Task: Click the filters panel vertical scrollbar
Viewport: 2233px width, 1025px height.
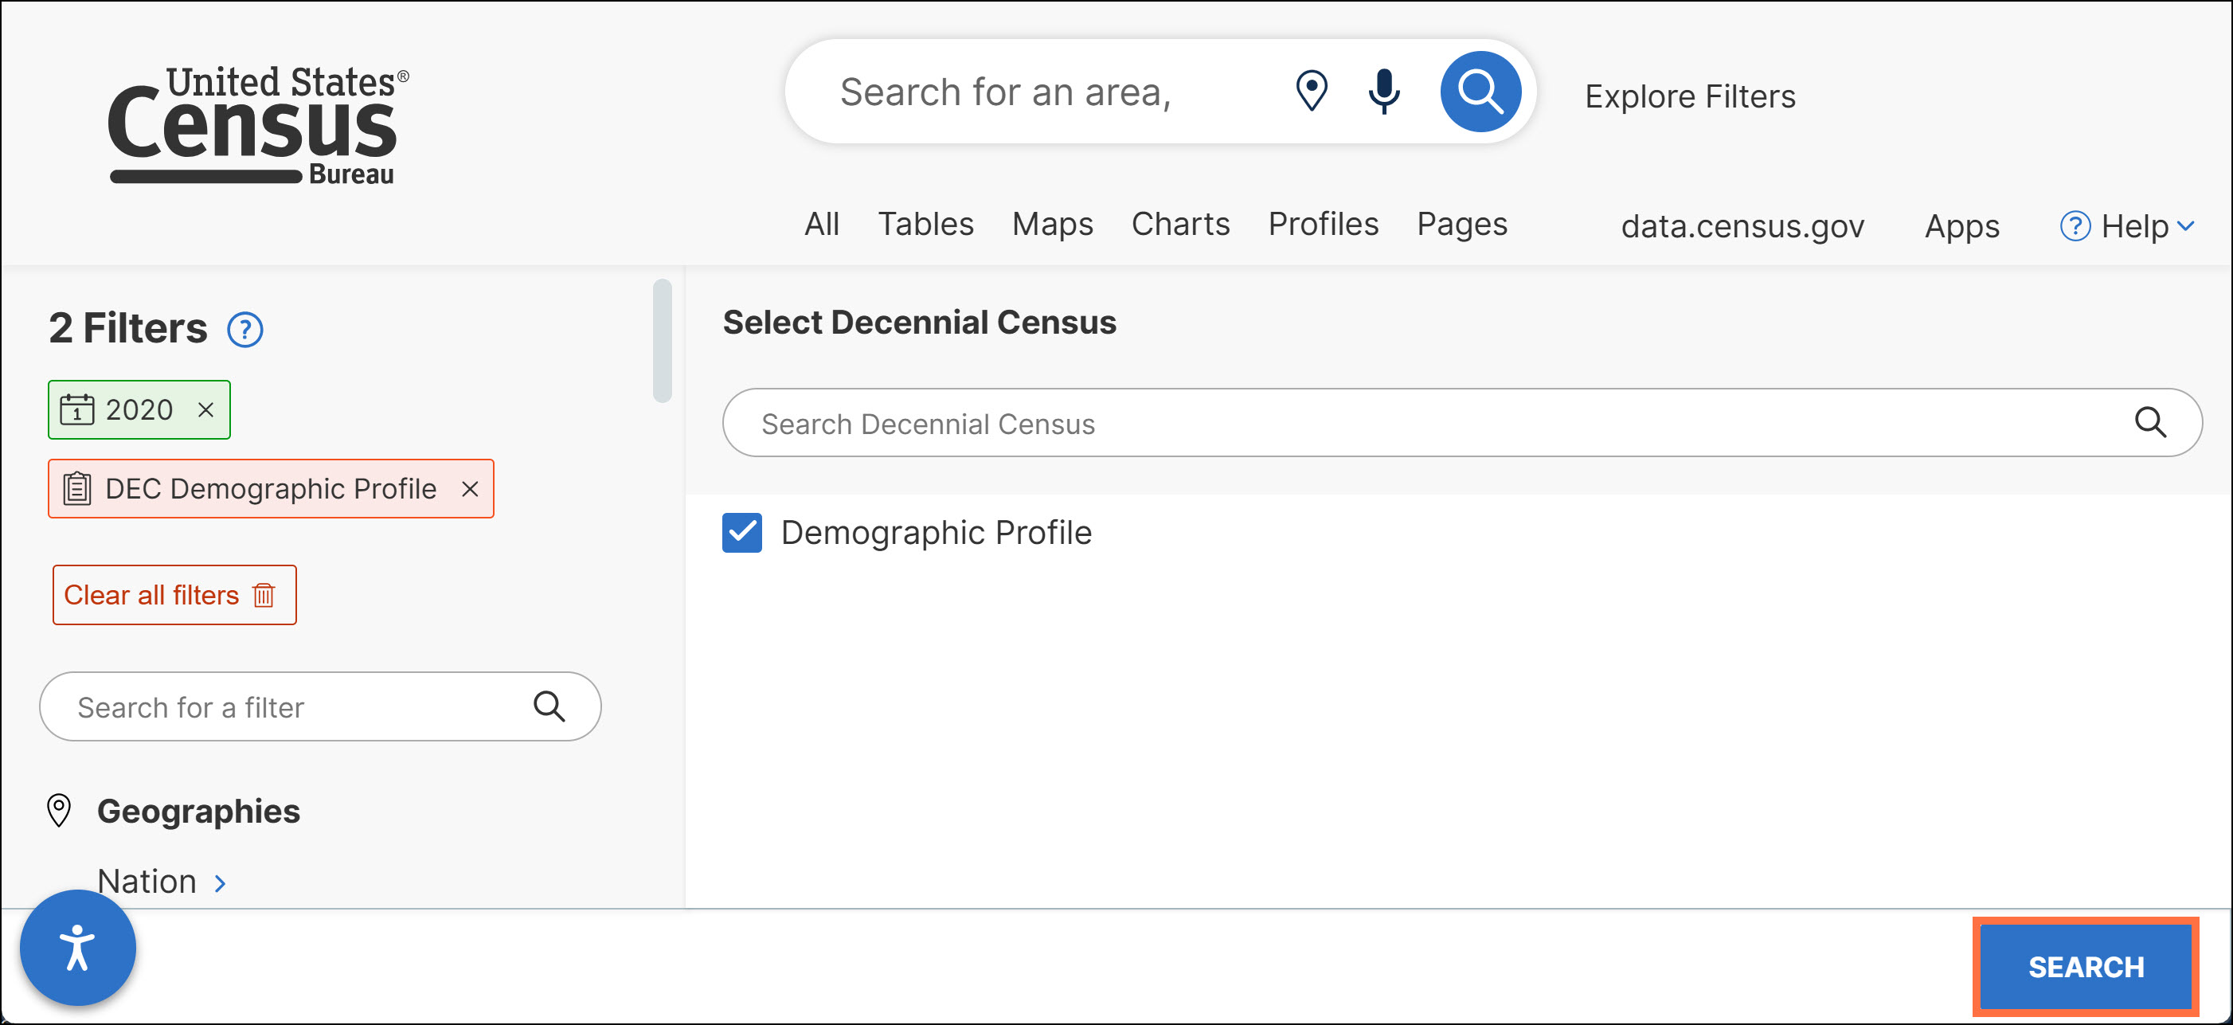Action: (663, 340)
